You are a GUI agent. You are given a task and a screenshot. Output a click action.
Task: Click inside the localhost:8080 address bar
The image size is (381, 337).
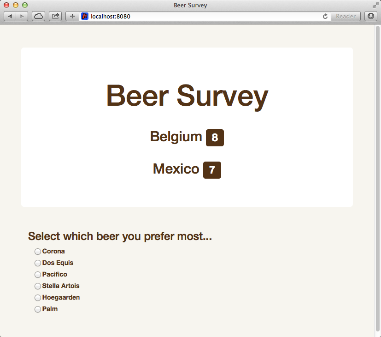pos(184,16)
